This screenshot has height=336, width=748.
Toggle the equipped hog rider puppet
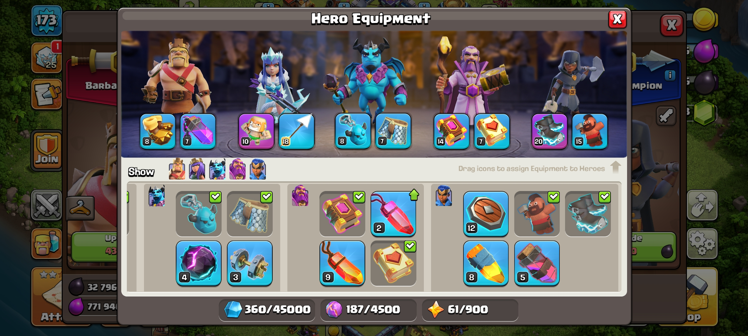(537, 214)
